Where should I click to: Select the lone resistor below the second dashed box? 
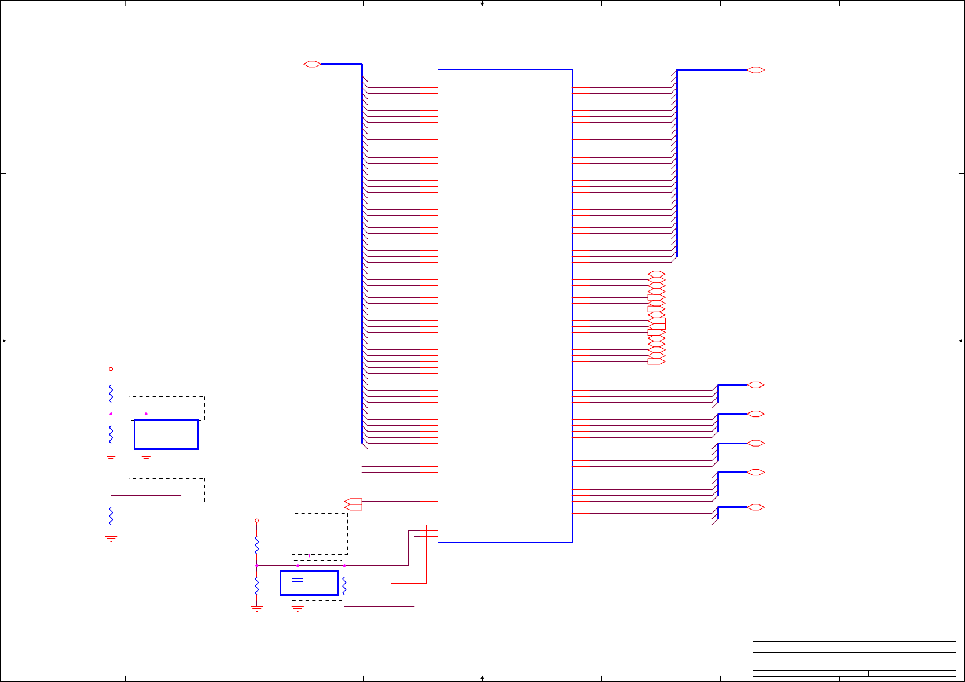pos(111,515)
